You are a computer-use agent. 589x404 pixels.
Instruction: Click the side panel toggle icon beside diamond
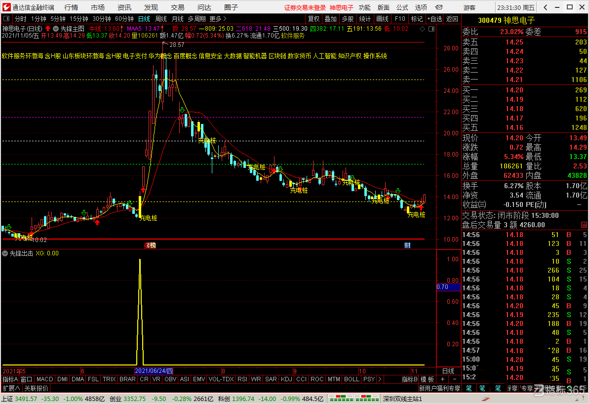point(432,29)
